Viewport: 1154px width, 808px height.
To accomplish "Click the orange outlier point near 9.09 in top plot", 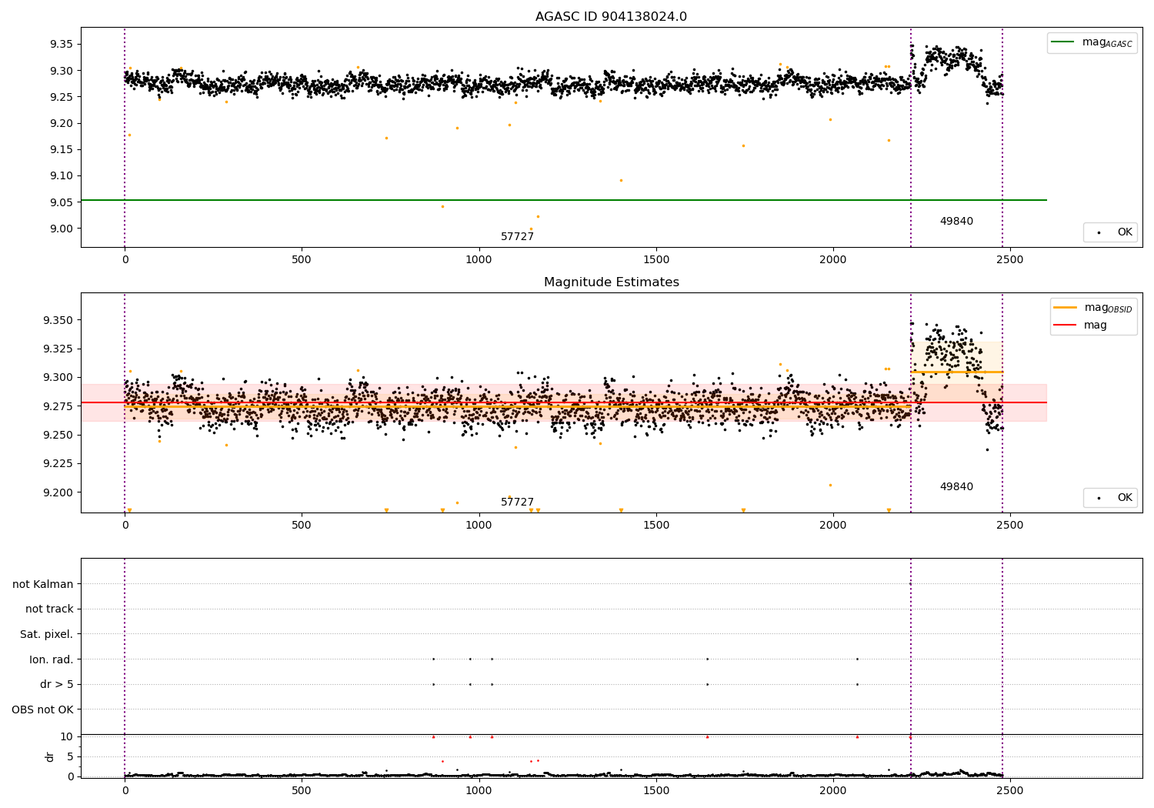I will pos(621,180).
